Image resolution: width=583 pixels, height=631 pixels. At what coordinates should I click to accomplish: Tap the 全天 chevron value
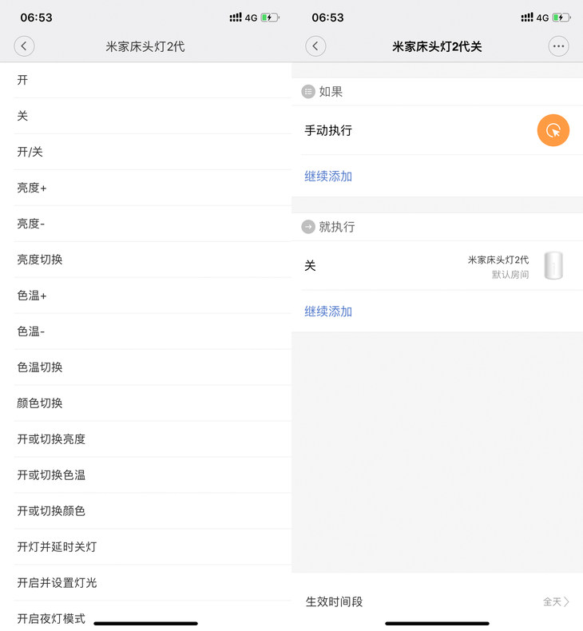[556, 601]
